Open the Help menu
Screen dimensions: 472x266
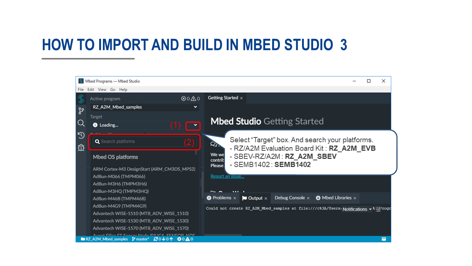pos(123,89)
